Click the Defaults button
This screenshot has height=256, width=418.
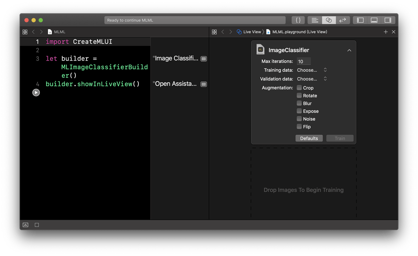[309, 138]
